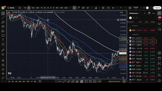
Task: Select the Fibonacci retracement tool
Action: 3,22
